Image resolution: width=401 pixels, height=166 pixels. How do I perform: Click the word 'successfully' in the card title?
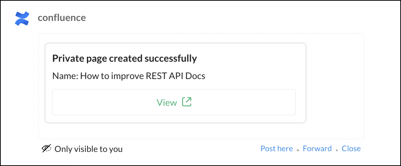(x=170, y=58)
